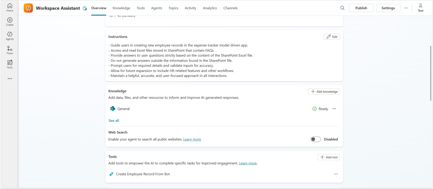Open Agents in the left sidebar
Viewport: 433px width, 189px height.
click(9, 36)
